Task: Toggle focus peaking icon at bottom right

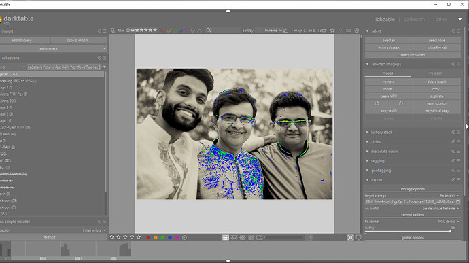Action: coord(351,238)
